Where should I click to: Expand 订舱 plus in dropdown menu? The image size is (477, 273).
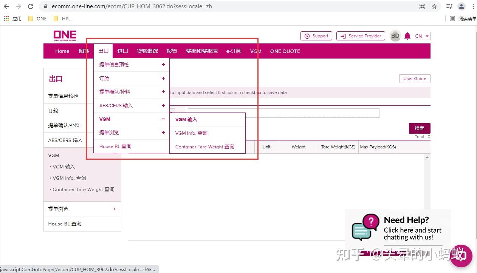click(164, 78)
